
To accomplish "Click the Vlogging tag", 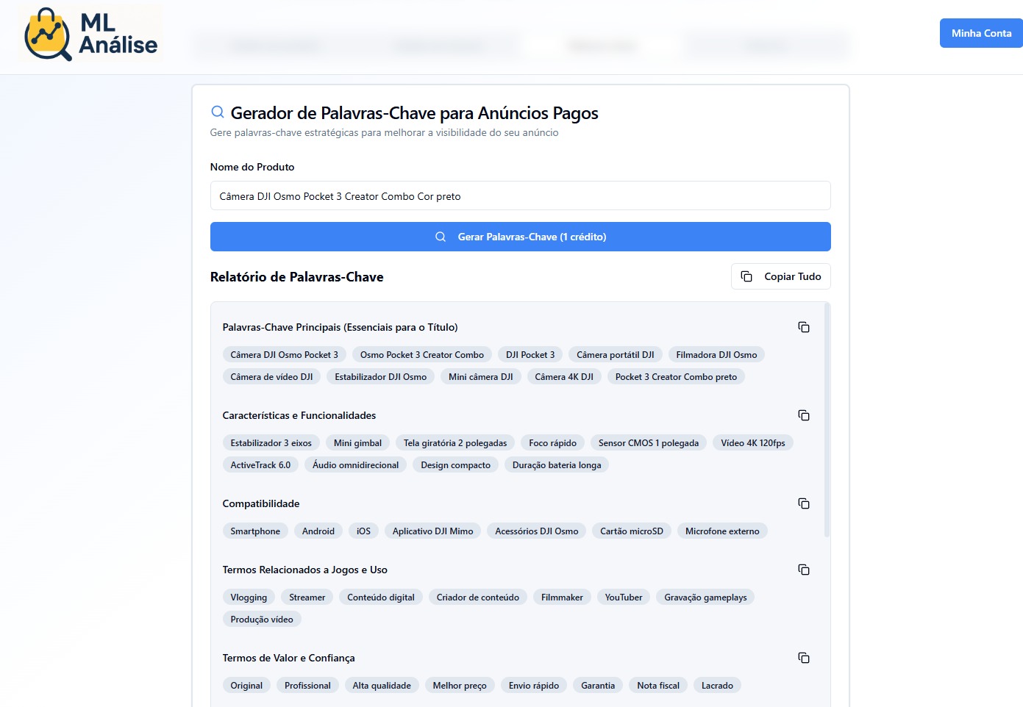I will click(249, 597).
